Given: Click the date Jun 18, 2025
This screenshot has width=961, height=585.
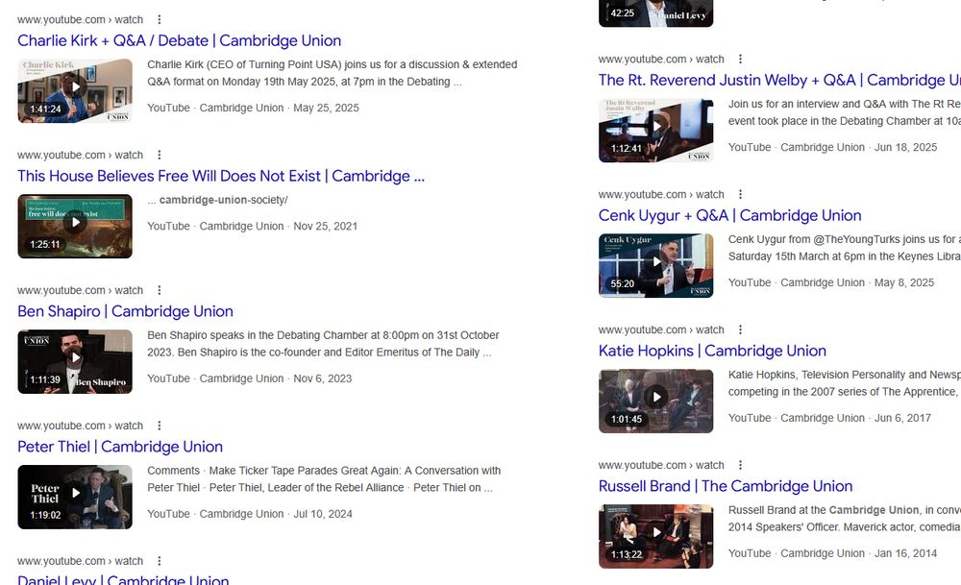Looking at the screenshot, I should (x=906, y=148).
